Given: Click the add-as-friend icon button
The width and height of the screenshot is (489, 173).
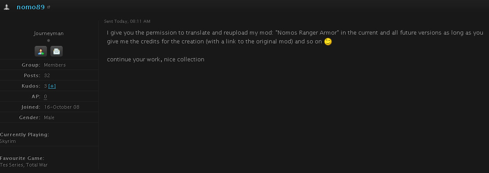Looking at the screenshot, I should (x=41, y=51).
